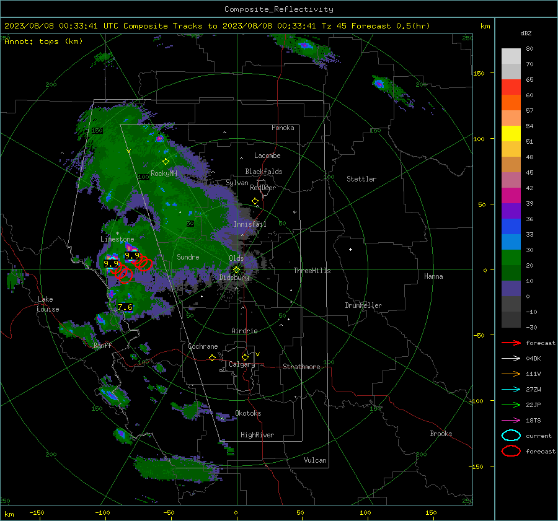558x521 pixels.
Task: Click the RedDeer city label
Action: click(263, 188)
